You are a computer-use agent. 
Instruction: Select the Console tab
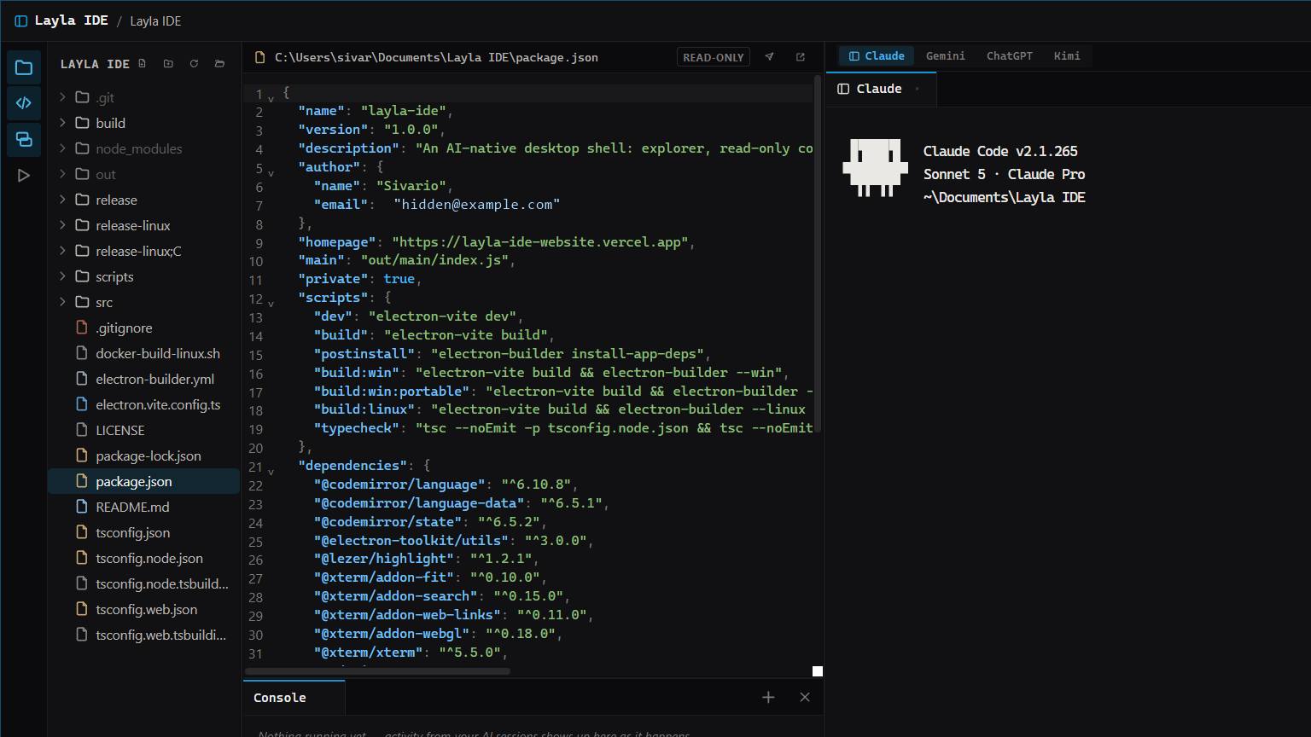[x=294, y=697]
